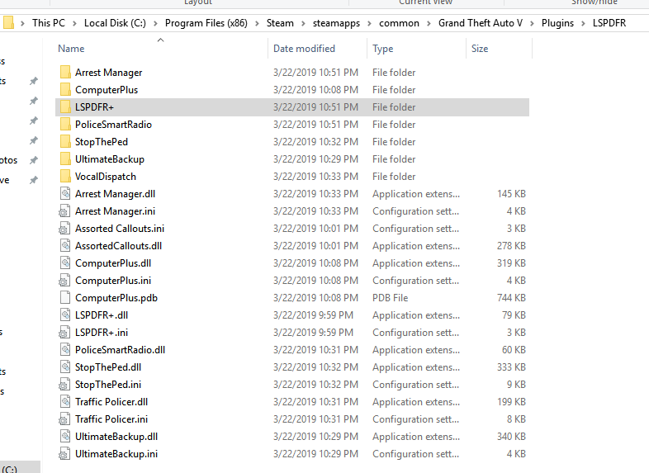Click the 145 KB size value
Image resolution: width=649 pixels, height=473 pixels.
pyautogui.click(x=511, y=194)
